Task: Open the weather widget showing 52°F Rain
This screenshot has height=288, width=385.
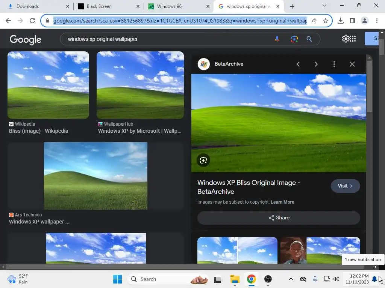Action: (x=18, y=279)
